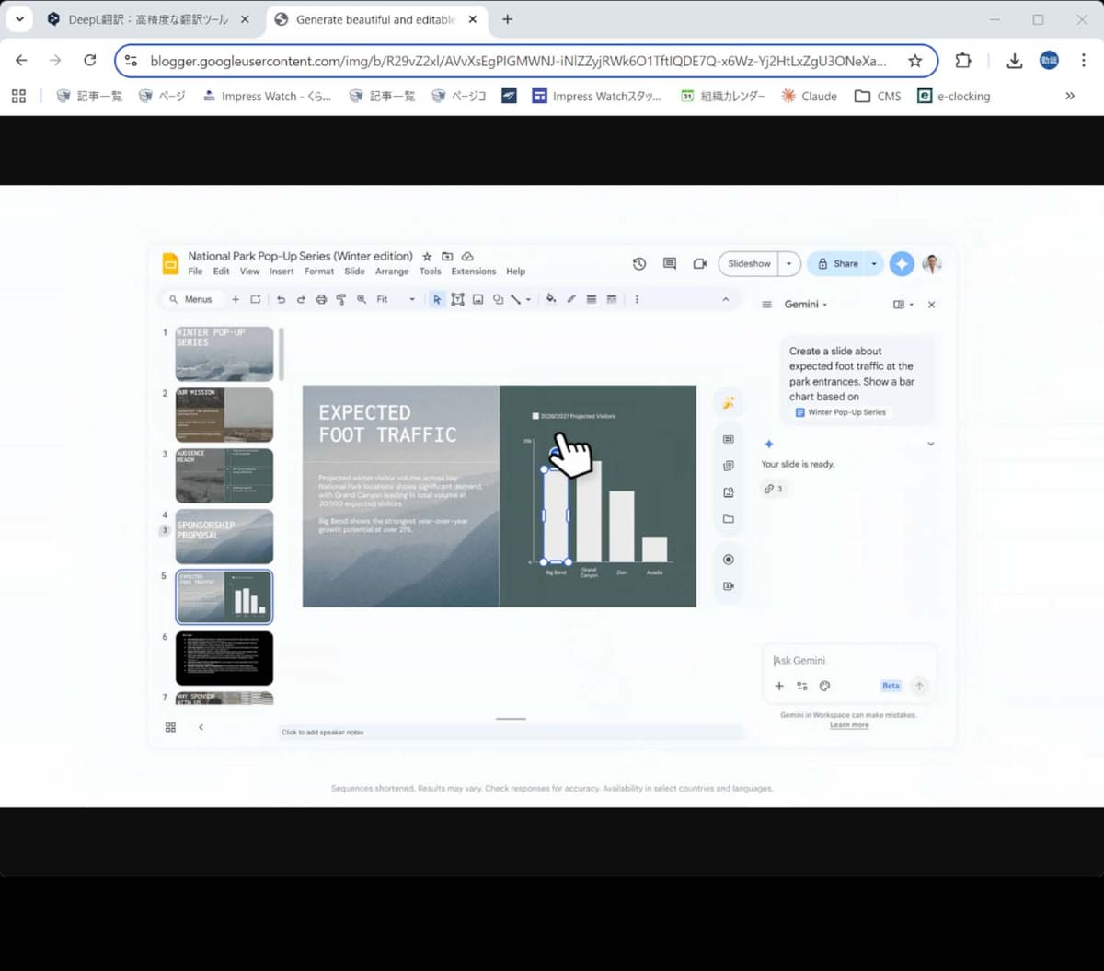Click the Insert image tool
Viewport: 1104px width, 971px height.
tap(477, 299)
